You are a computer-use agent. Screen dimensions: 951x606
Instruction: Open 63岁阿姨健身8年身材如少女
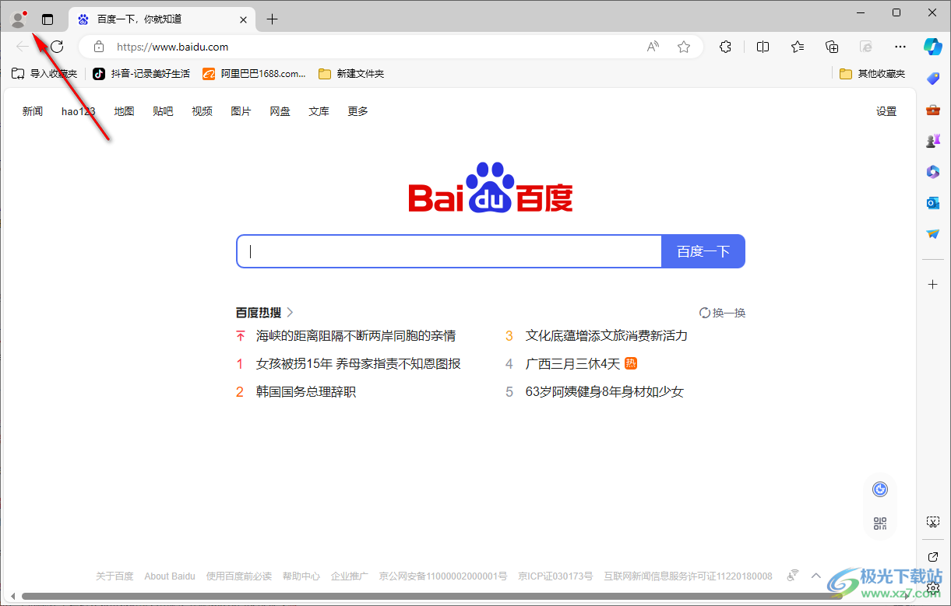(604, 392)
